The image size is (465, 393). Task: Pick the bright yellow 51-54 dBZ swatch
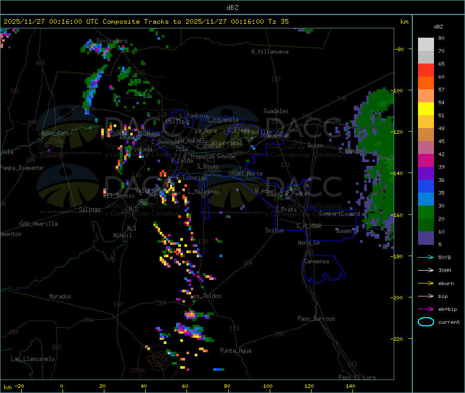(426, 109)
